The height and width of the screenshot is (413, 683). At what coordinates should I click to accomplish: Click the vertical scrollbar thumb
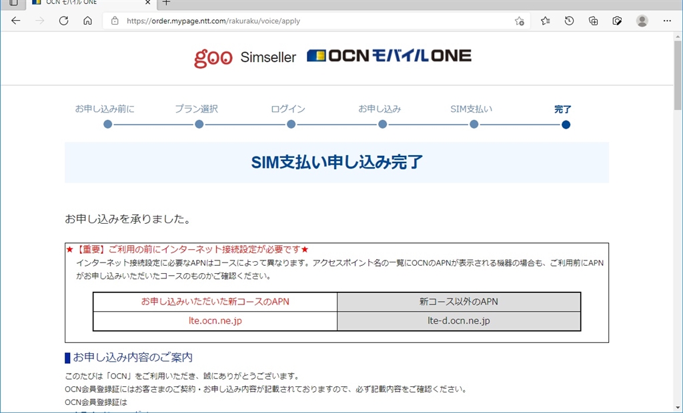pos(678,75)
